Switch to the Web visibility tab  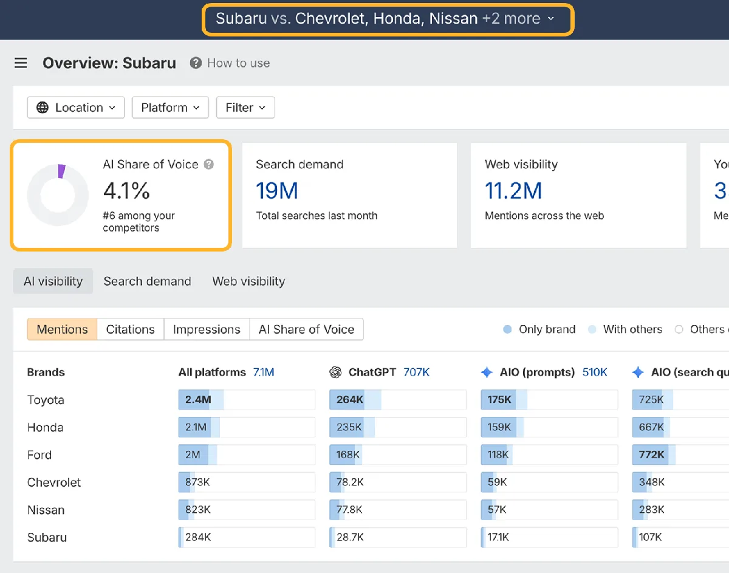pos(248,281)
